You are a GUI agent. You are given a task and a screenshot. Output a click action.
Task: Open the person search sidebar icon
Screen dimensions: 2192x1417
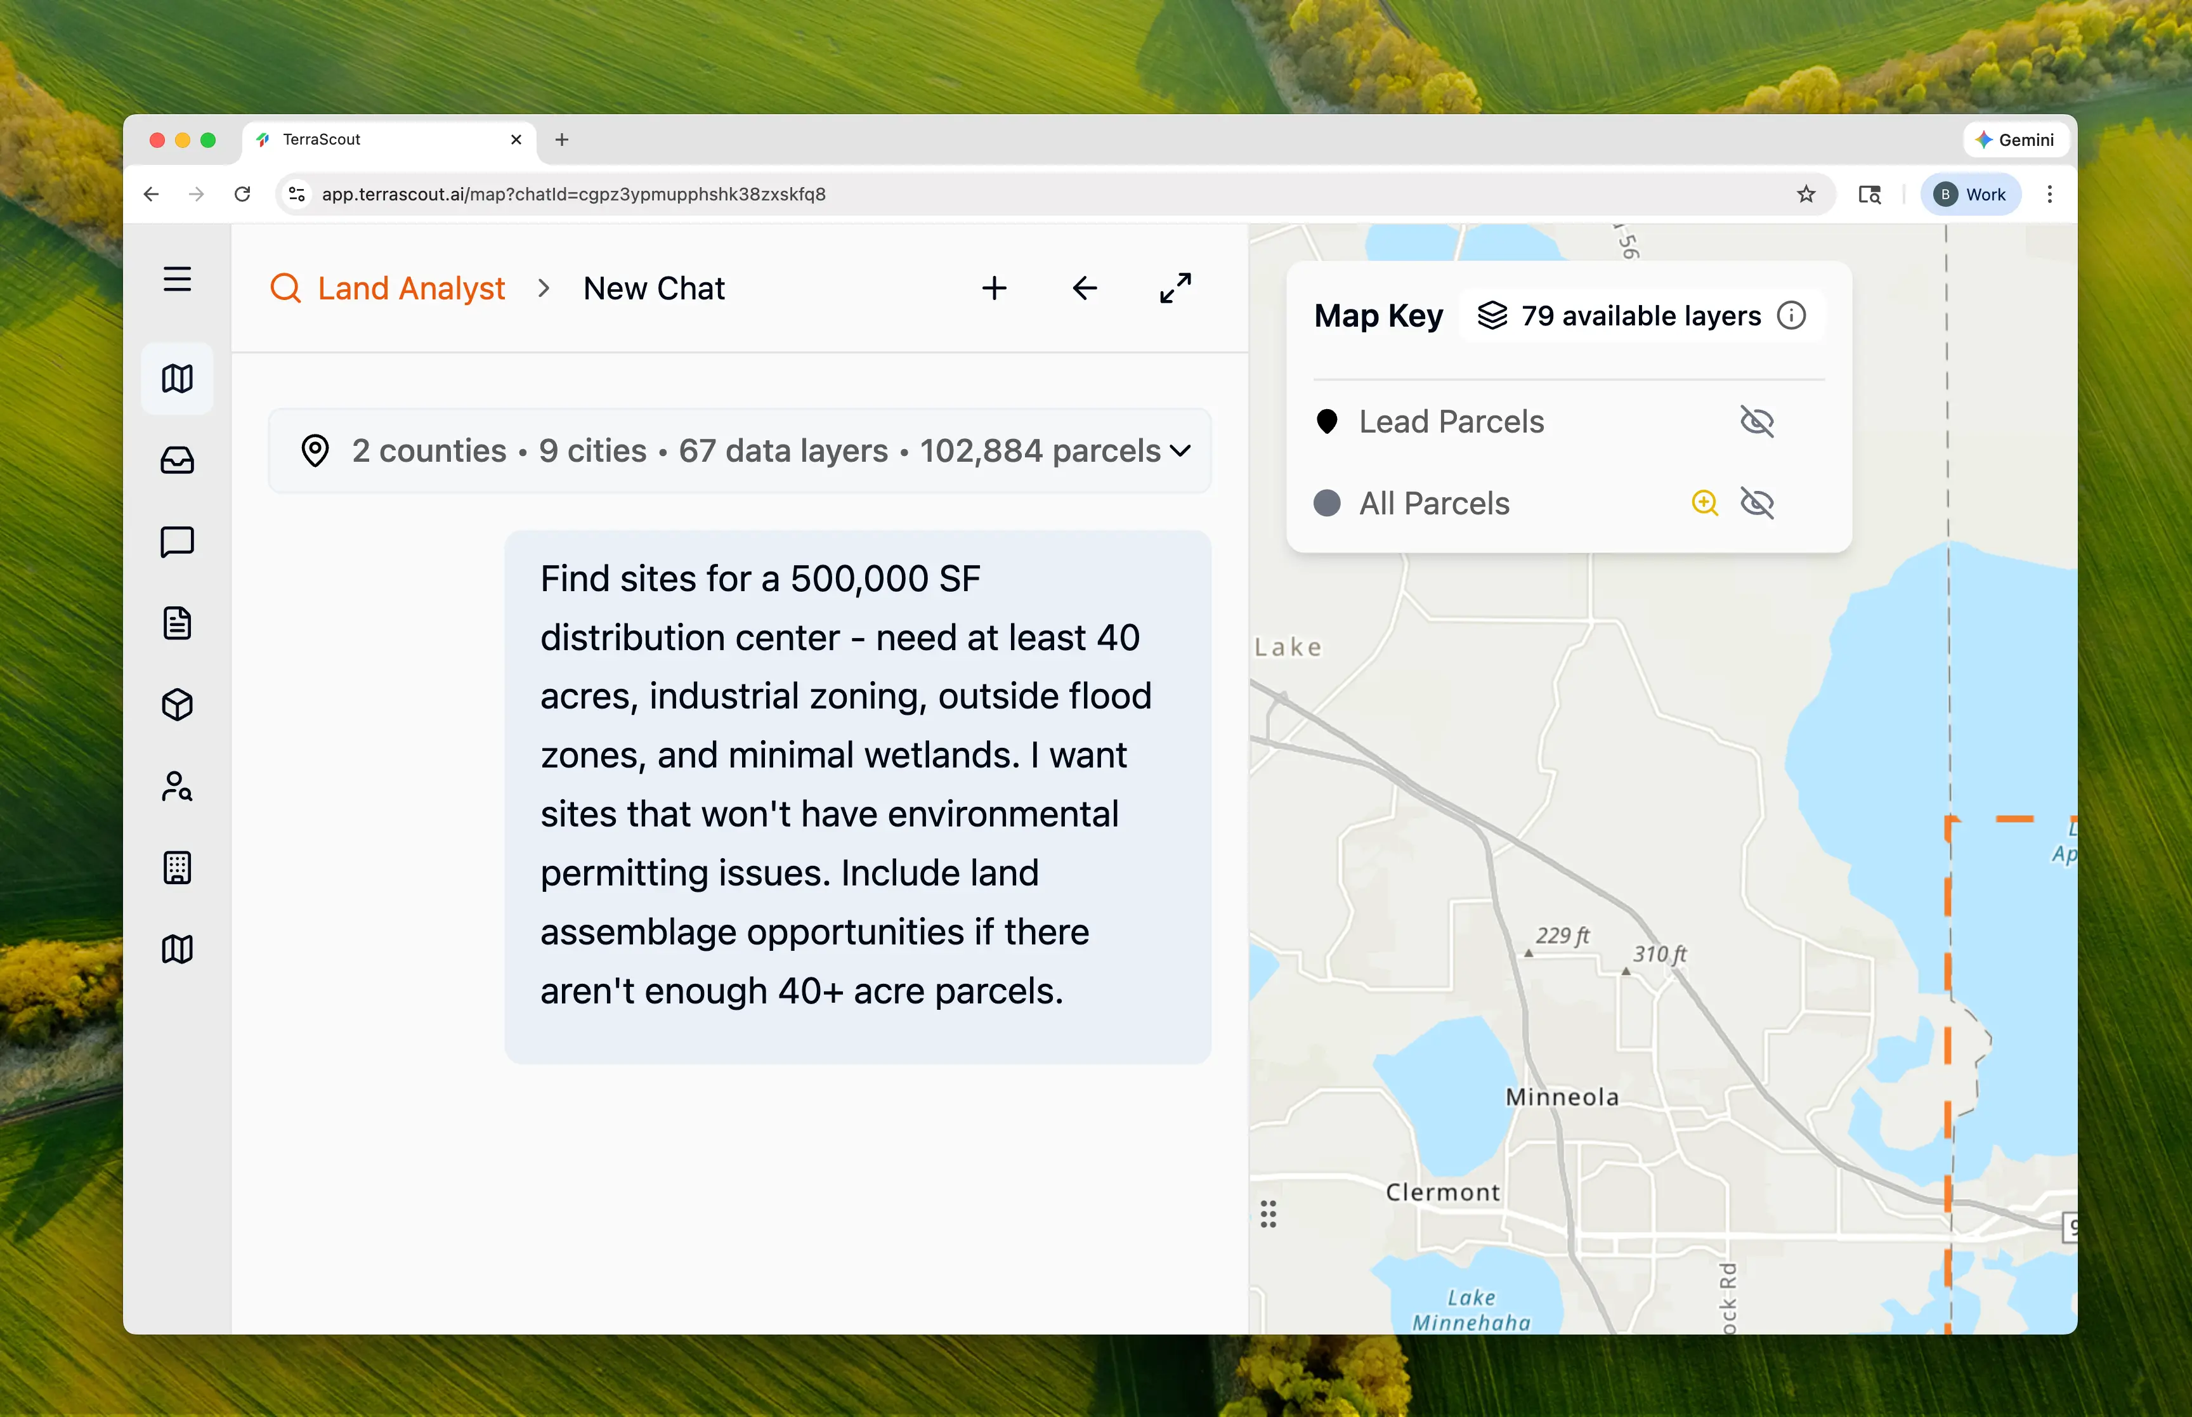tap(178, 787)
